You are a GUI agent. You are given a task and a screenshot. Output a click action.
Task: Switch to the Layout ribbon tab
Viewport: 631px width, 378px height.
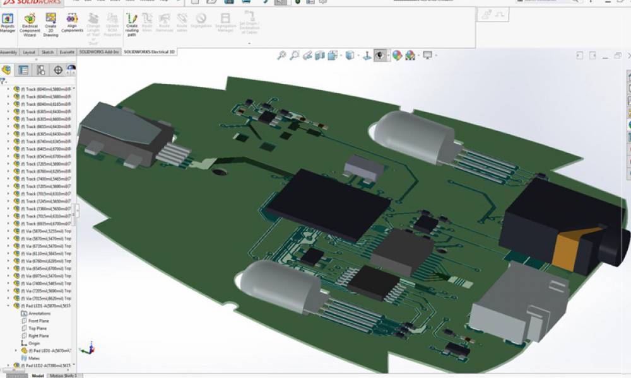point(28,52)
